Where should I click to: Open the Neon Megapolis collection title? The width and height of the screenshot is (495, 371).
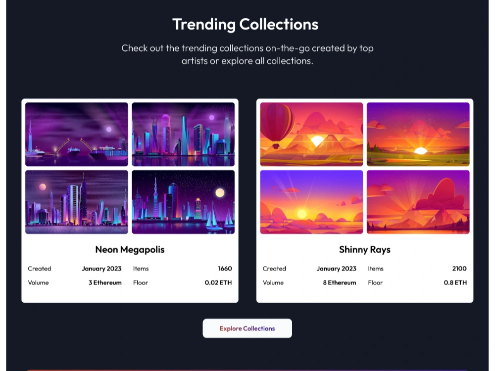[130, 249]
